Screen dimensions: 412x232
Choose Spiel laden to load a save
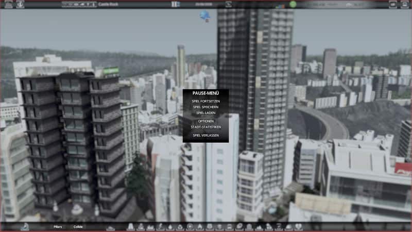click(x=205, y=112)
